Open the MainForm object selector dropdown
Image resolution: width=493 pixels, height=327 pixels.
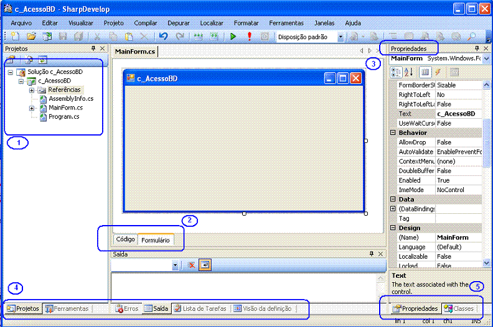[x=486, y=58]
